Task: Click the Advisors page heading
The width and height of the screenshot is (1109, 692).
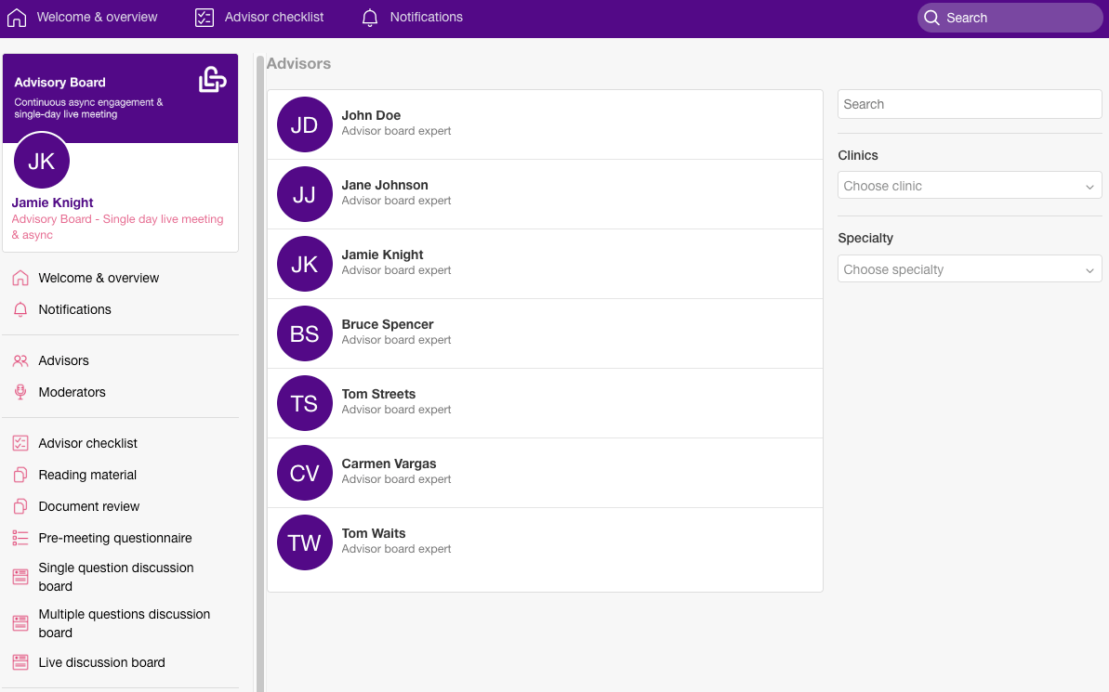Action: pos(298,63)
